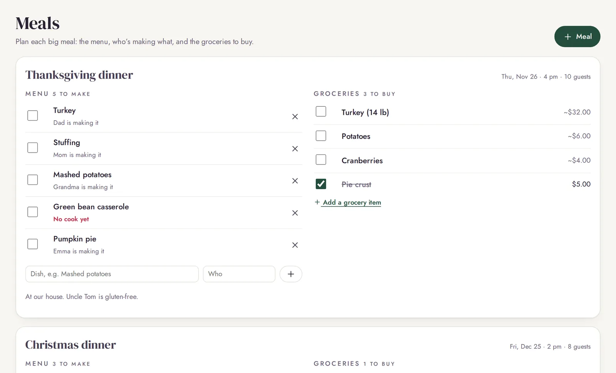The width and height of the screenshot is (616, 373).
Task: Remove the Turkey dish with its X icon
Action: [x=295, y=116]
